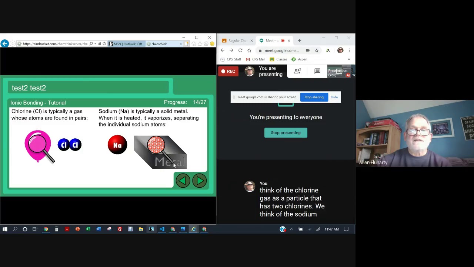Open the address bar search dropdown arrow in Internet Explorer

tap(95, 44)
